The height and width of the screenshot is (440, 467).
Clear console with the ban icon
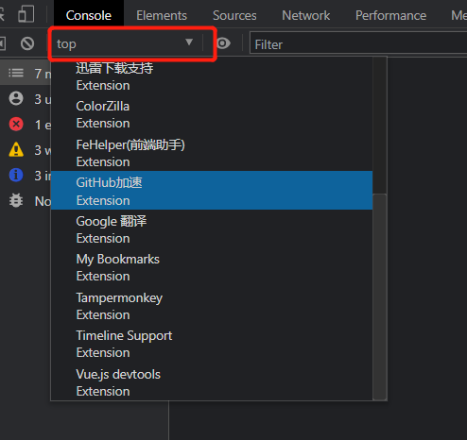[27, 43]
